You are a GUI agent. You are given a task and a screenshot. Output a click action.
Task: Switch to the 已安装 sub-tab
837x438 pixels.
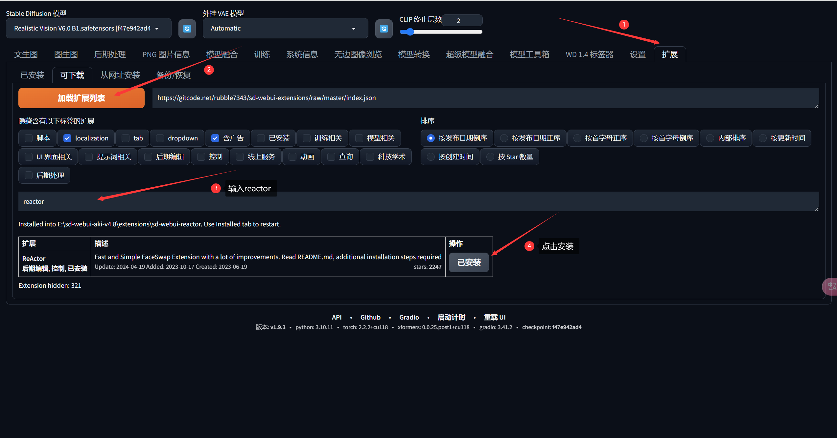tap(32, 75)
